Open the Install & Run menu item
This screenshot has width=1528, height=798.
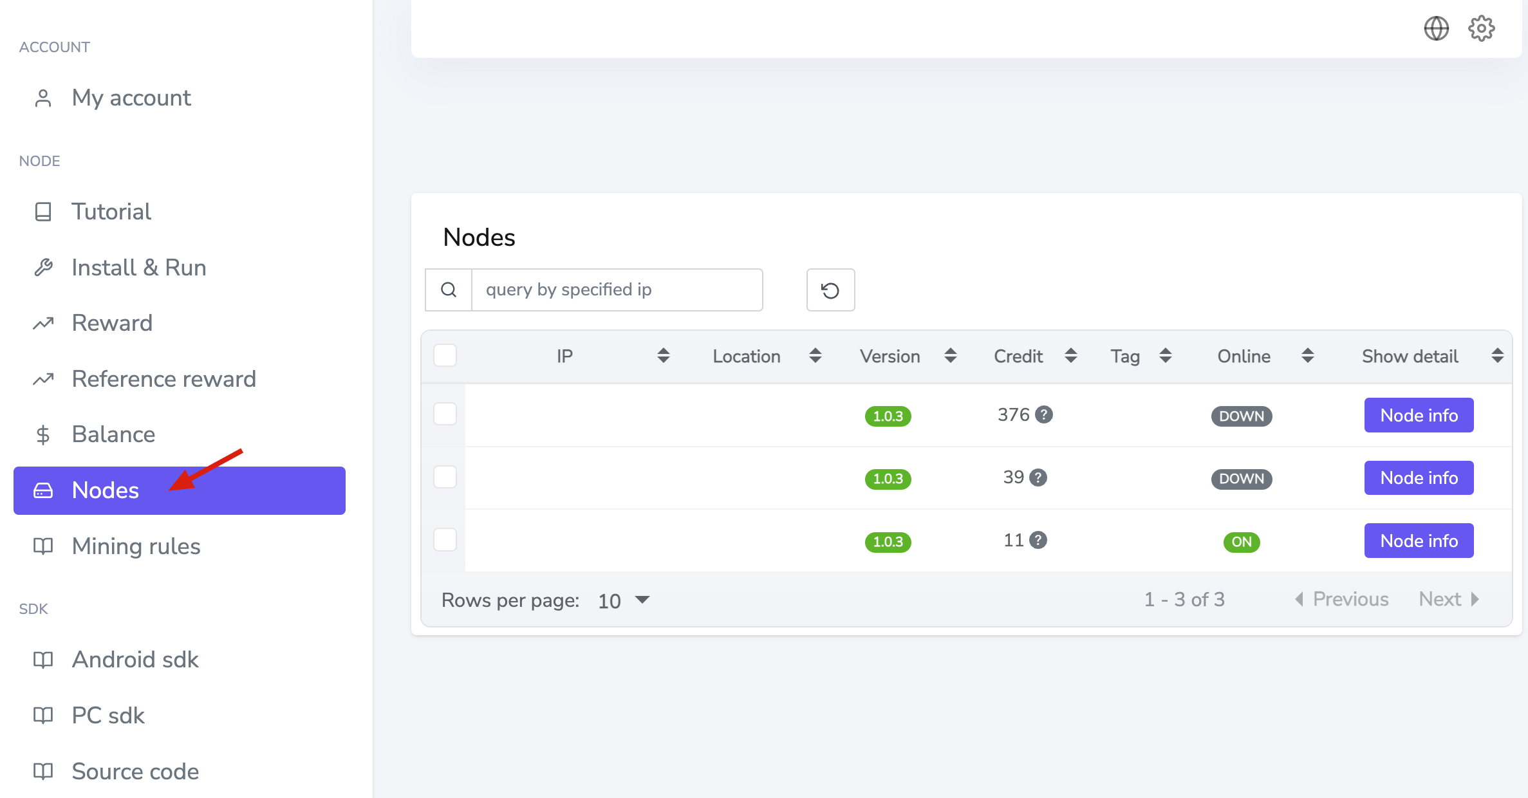tap(138, 266)
